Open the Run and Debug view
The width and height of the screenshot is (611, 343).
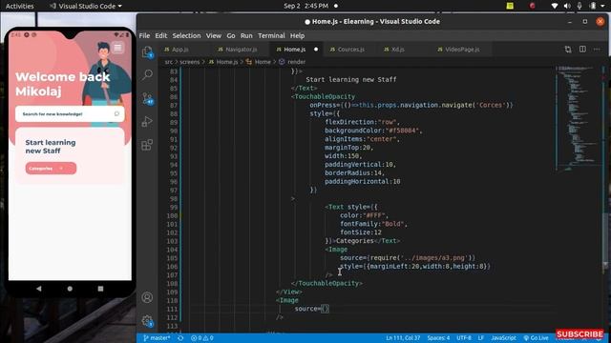147,121
